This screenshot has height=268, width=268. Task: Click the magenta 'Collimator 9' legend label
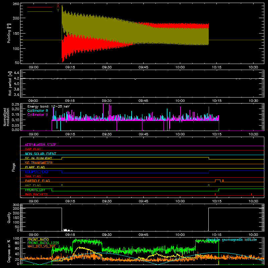[38, 115]
